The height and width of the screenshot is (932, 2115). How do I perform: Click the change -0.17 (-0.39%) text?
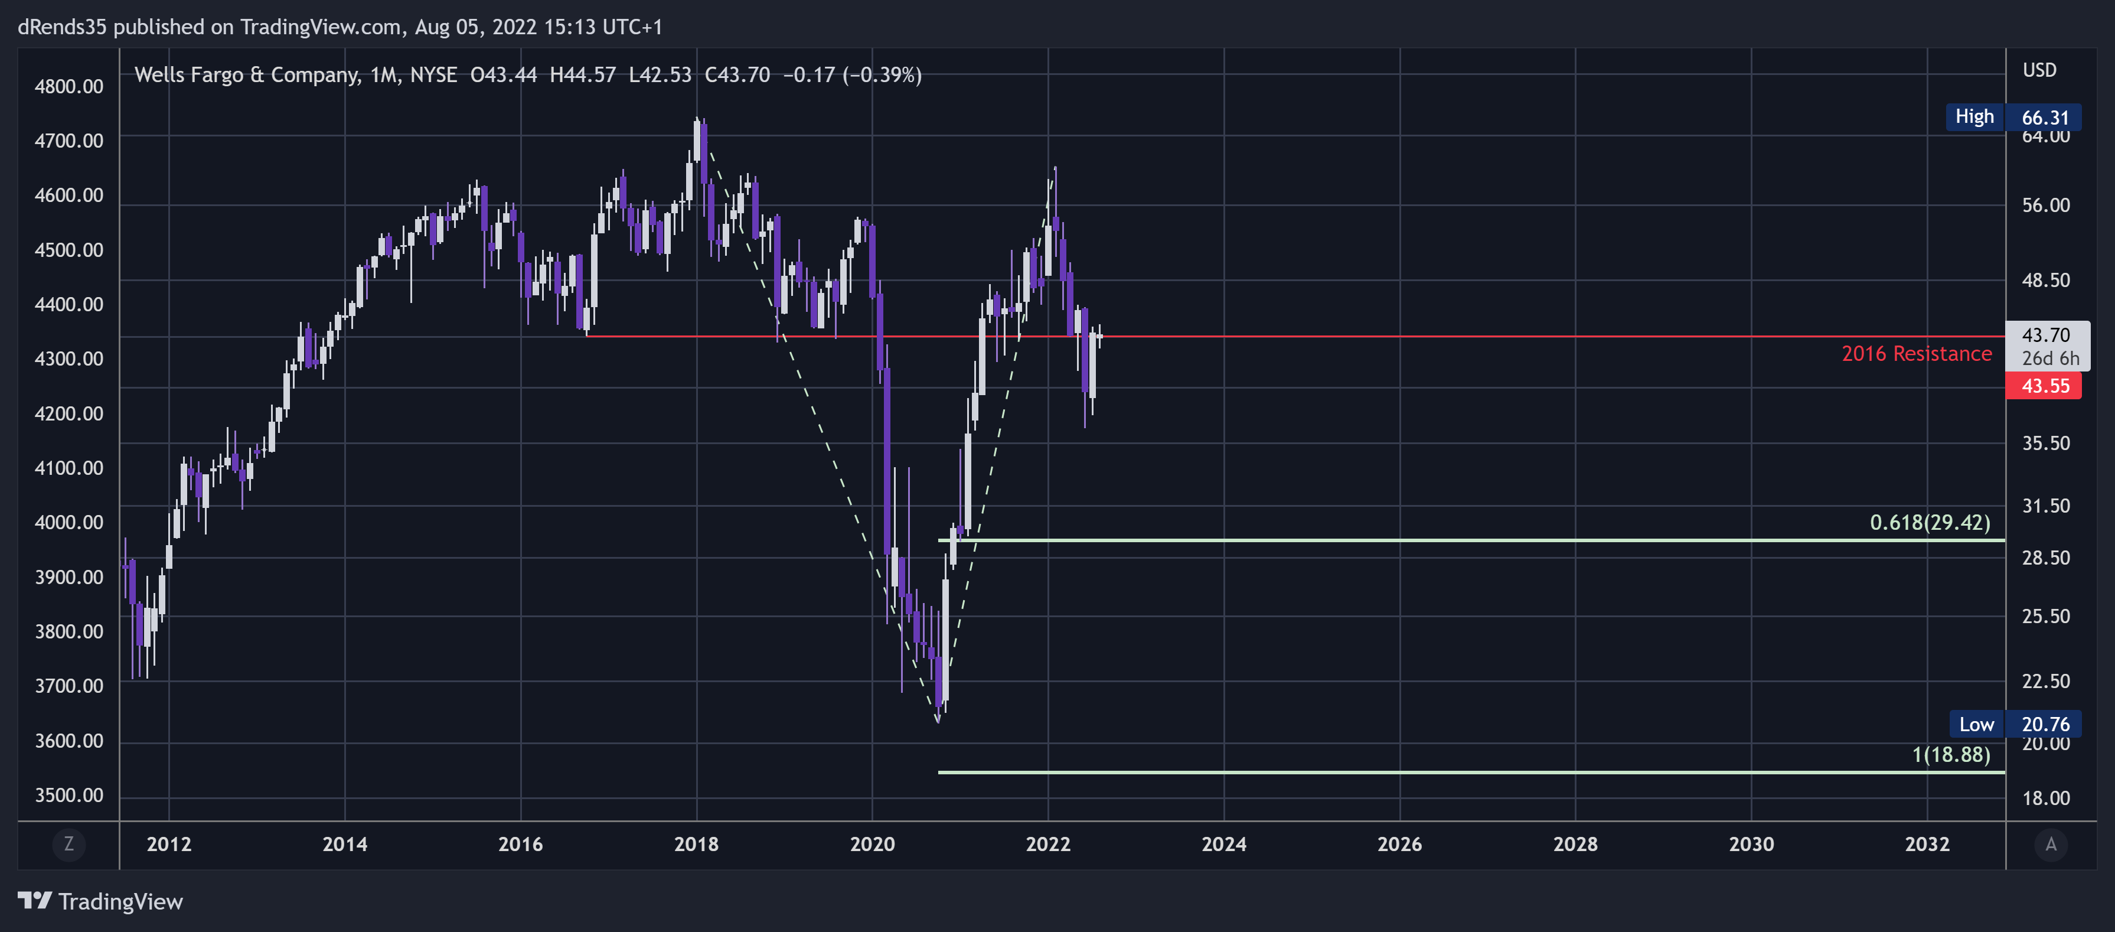[x=852, y=75]
